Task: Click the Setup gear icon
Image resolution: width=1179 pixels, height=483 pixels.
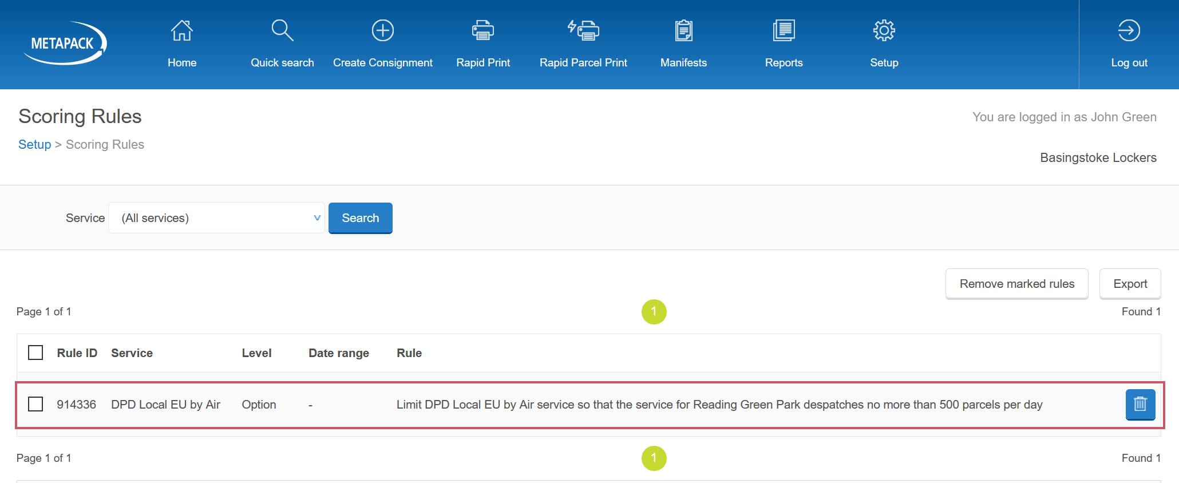Action: 884,30
